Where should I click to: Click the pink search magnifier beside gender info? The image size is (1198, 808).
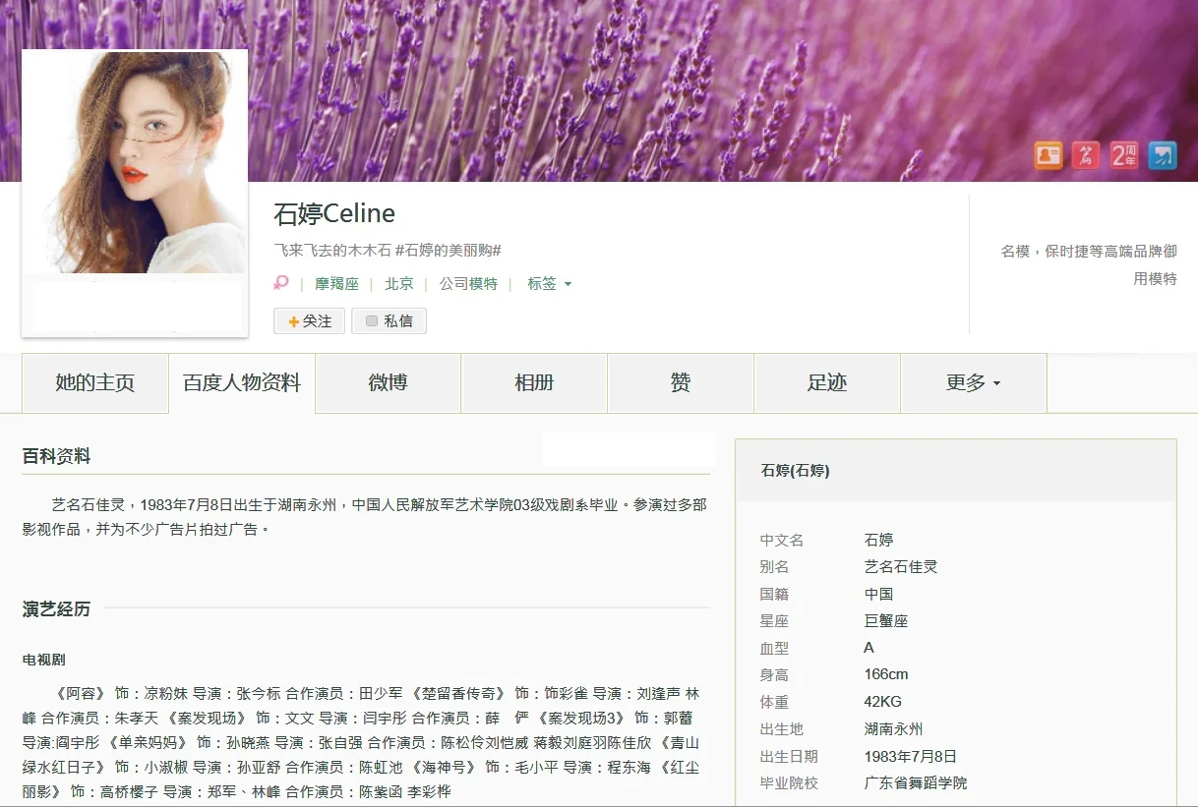point(281,281)
